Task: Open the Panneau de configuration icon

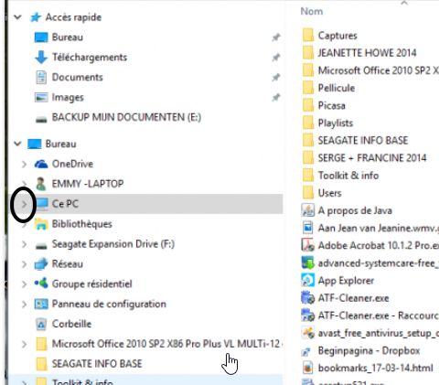Action: (x=41, y=304)
